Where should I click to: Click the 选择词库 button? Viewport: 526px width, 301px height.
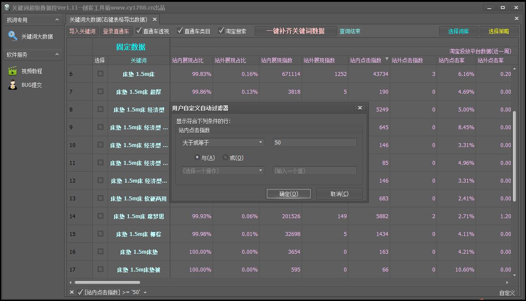tap(458, 31)
